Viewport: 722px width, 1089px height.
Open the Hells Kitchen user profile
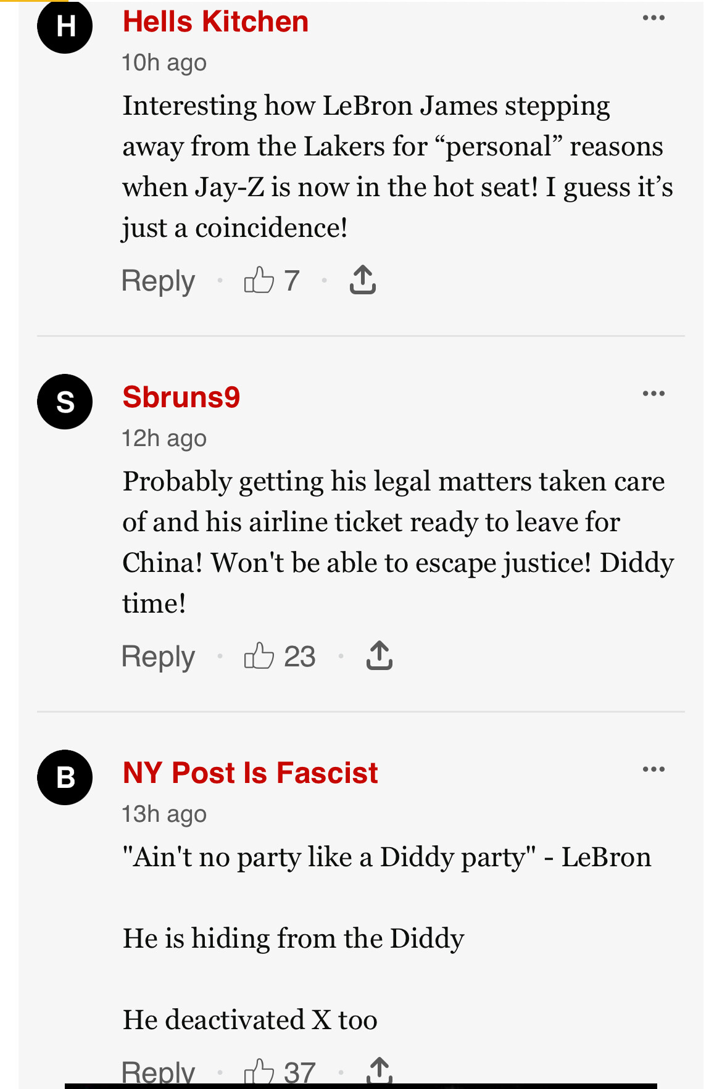point(215,22)
